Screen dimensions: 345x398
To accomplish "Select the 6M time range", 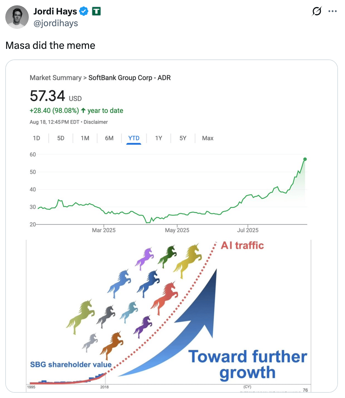I will 109,138.
